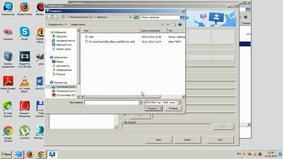Select CF-Auto-Root-jflte-jfltexx-gt9505.tar.md5 file
This screenshot has width=283, height=159.
point(110,42)
